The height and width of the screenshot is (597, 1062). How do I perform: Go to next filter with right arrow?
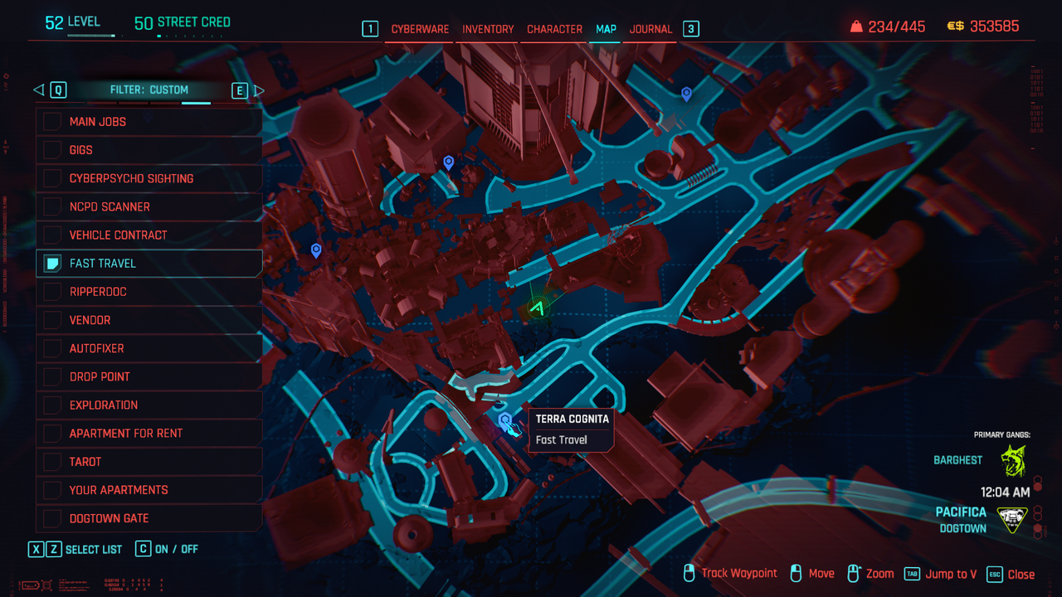[259, 90]
